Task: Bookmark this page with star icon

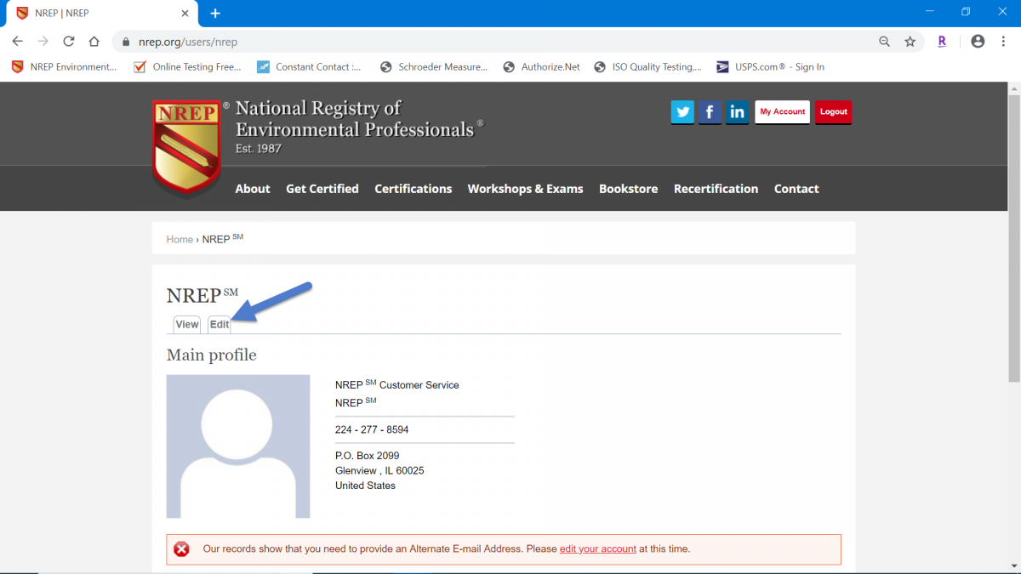Action: [910, 41]
